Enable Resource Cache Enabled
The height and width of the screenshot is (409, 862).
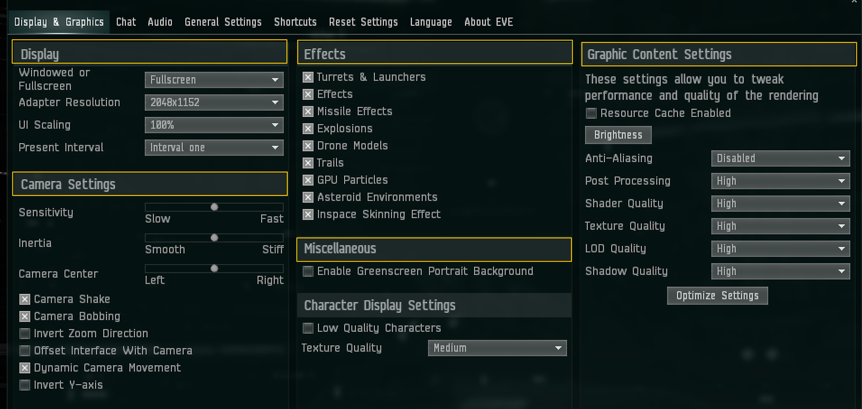coord(591,113)
